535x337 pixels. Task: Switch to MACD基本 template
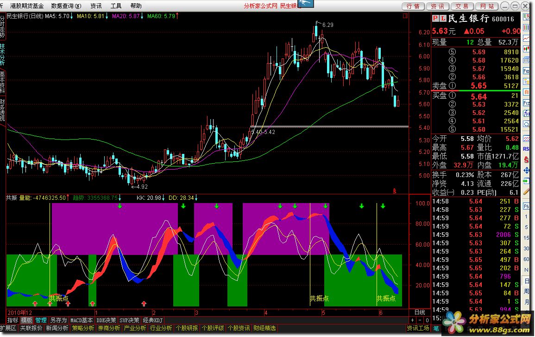pos(82,320)
